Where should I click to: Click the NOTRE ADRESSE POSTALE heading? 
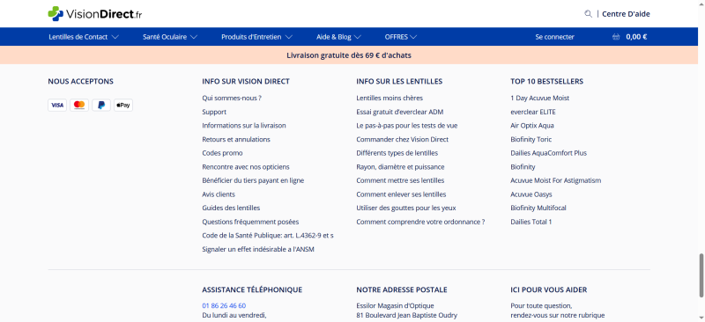402,290
